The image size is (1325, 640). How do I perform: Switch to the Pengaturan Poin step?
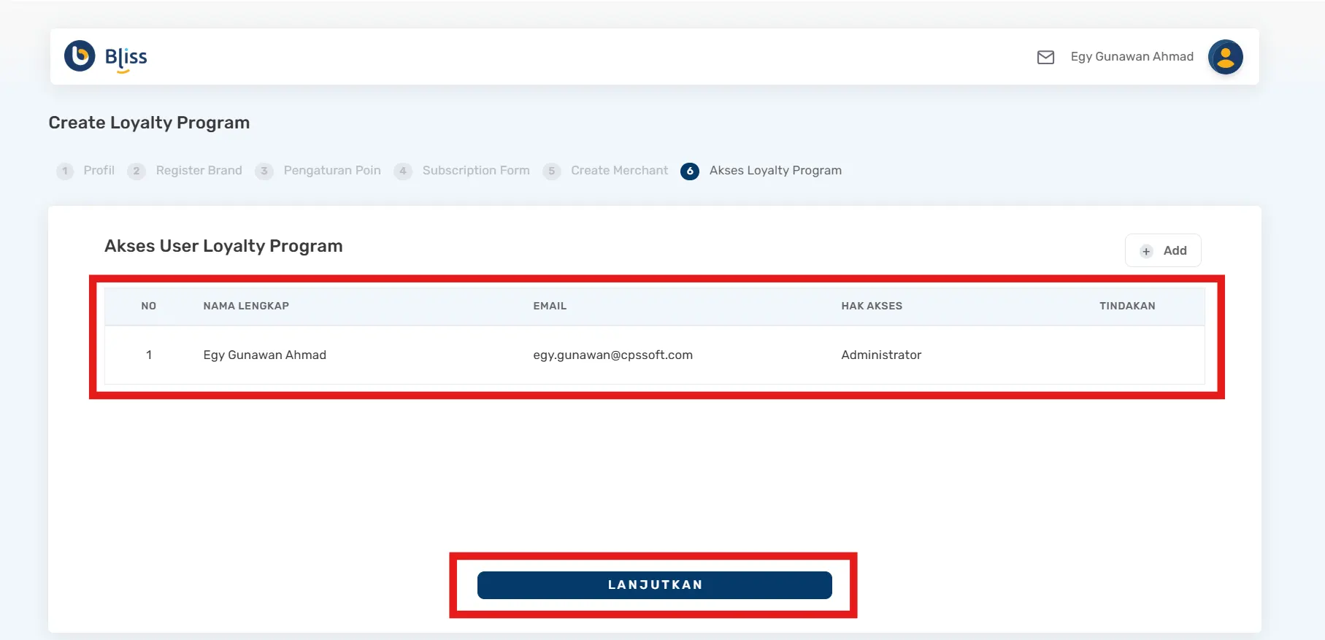point(331,170)
